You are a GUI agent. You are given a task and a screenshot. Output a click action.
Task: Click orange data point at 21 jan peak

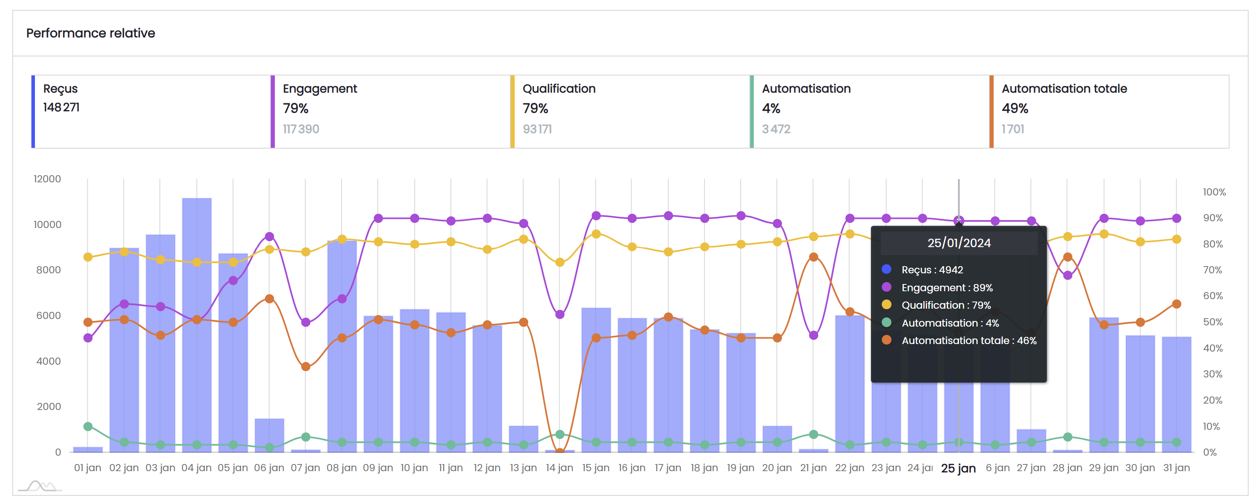(813, 257)
